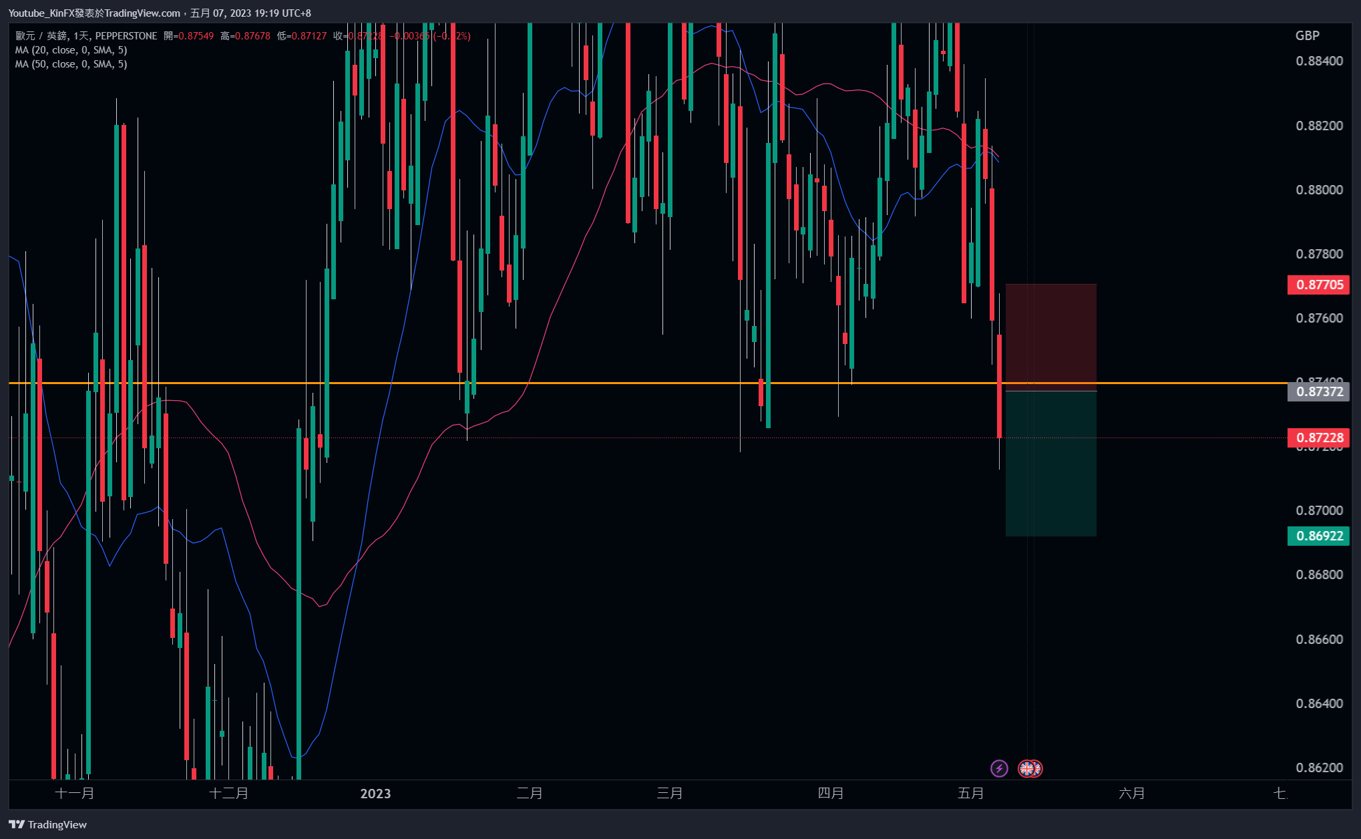Click the 歐元 / 英鎊, 1天, PEPPERSTONE symbol title
The image size is (1361, 839).
click(87, 36)
